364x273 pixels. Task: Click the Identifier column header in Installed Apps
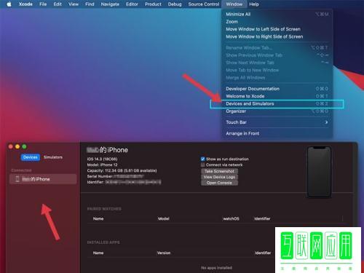point(263,253)
